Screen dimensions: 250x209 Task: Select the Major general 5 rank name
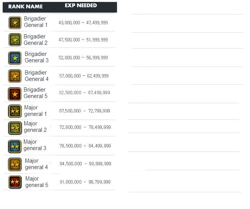36,182
